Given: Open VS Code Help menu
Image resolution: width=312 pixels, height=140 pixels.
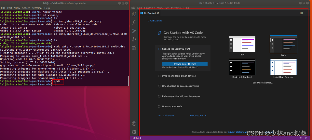Looking at the screenshot, I should coord(186,8).
